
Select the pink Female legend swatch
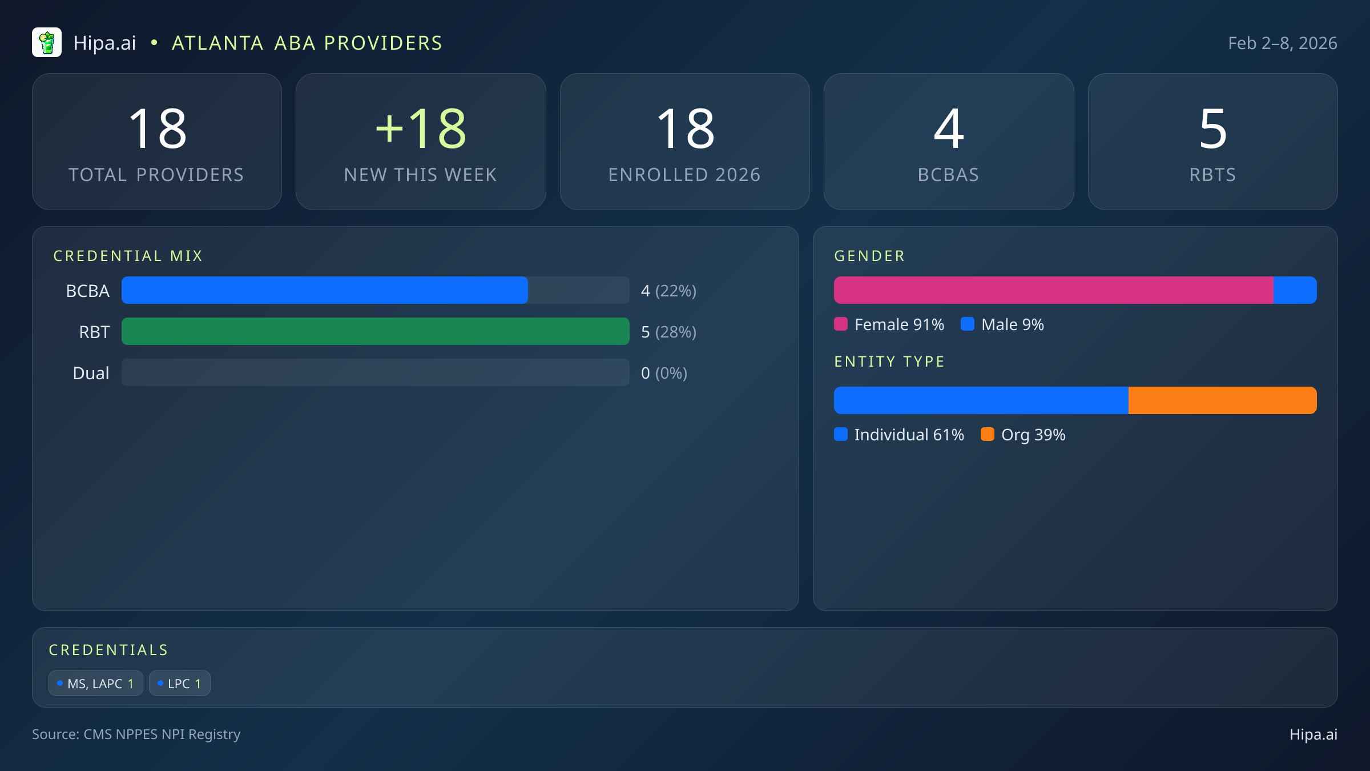[841, 324]
